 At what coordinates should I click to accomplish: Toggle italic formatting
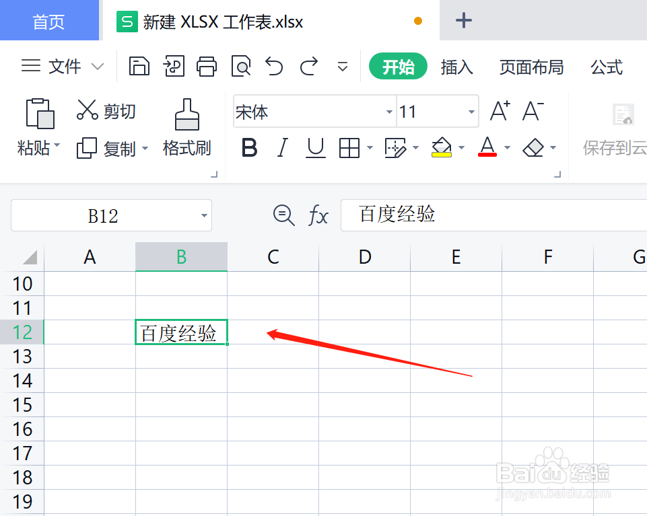[x=283, y=147]
